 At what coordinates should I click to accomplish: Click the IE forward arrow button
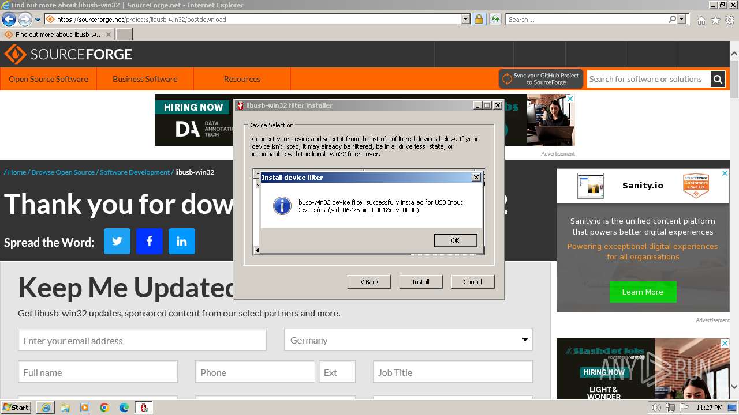[x=24, y=19]
